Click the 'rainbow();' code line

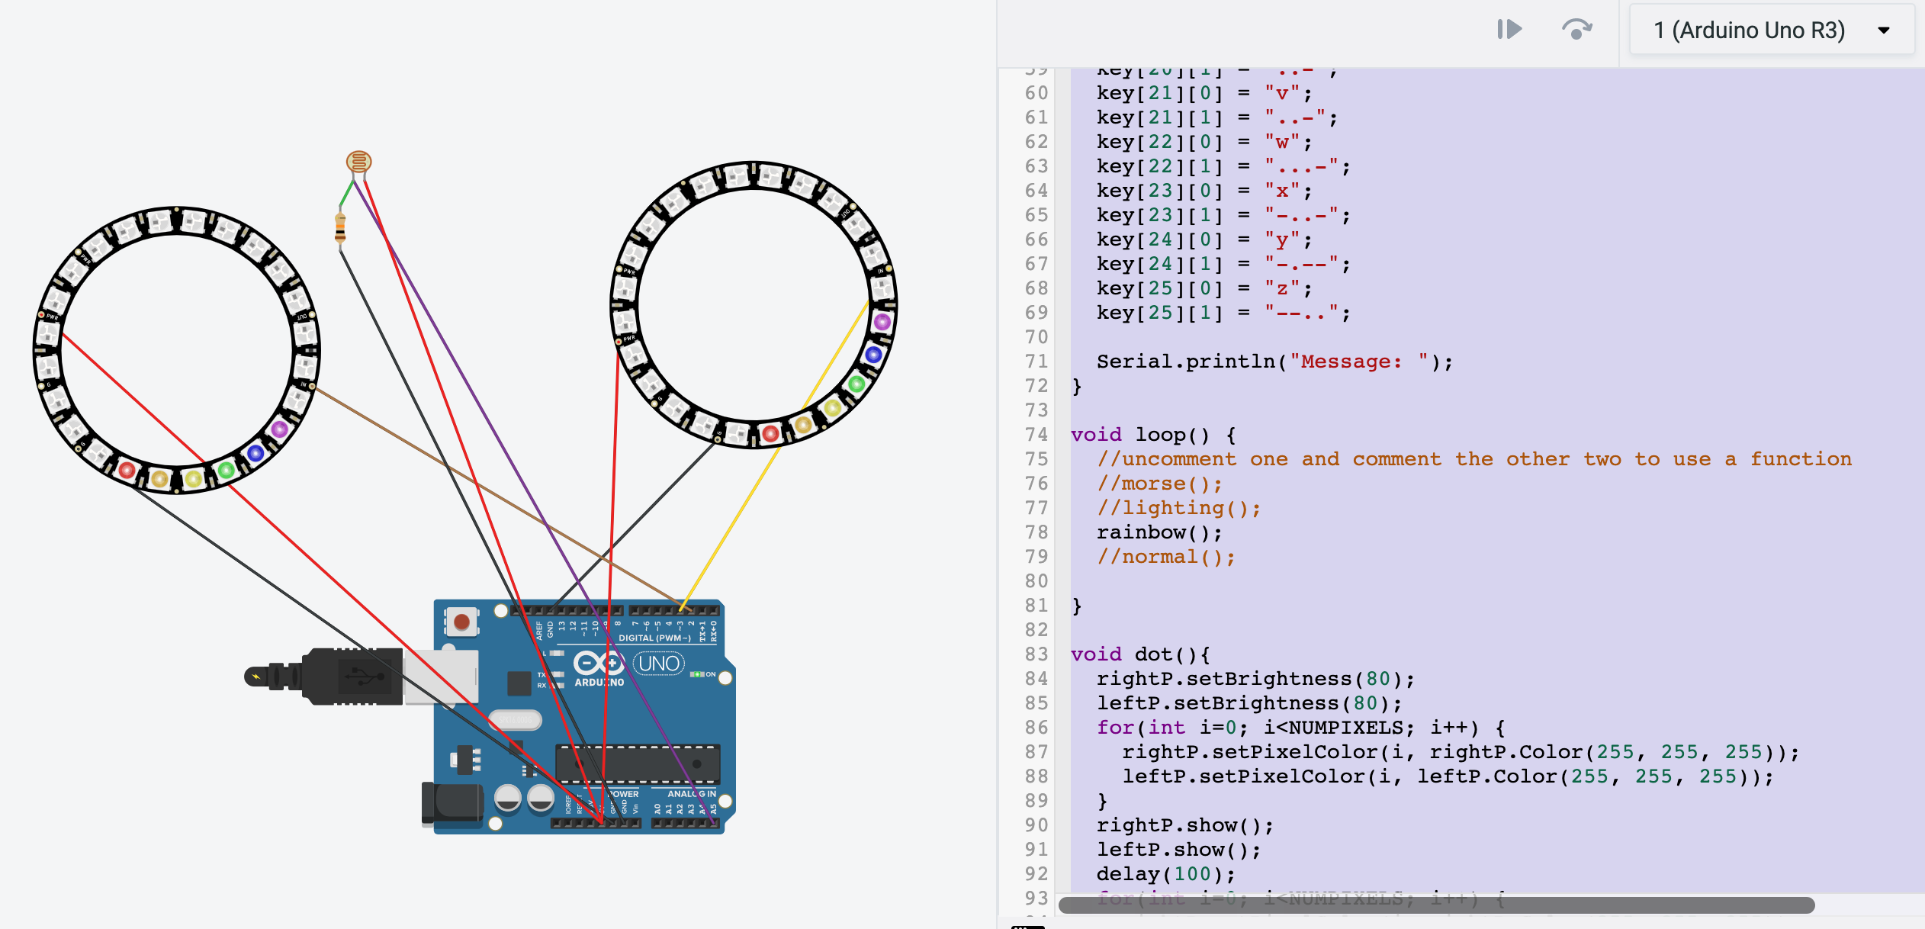1159,532
